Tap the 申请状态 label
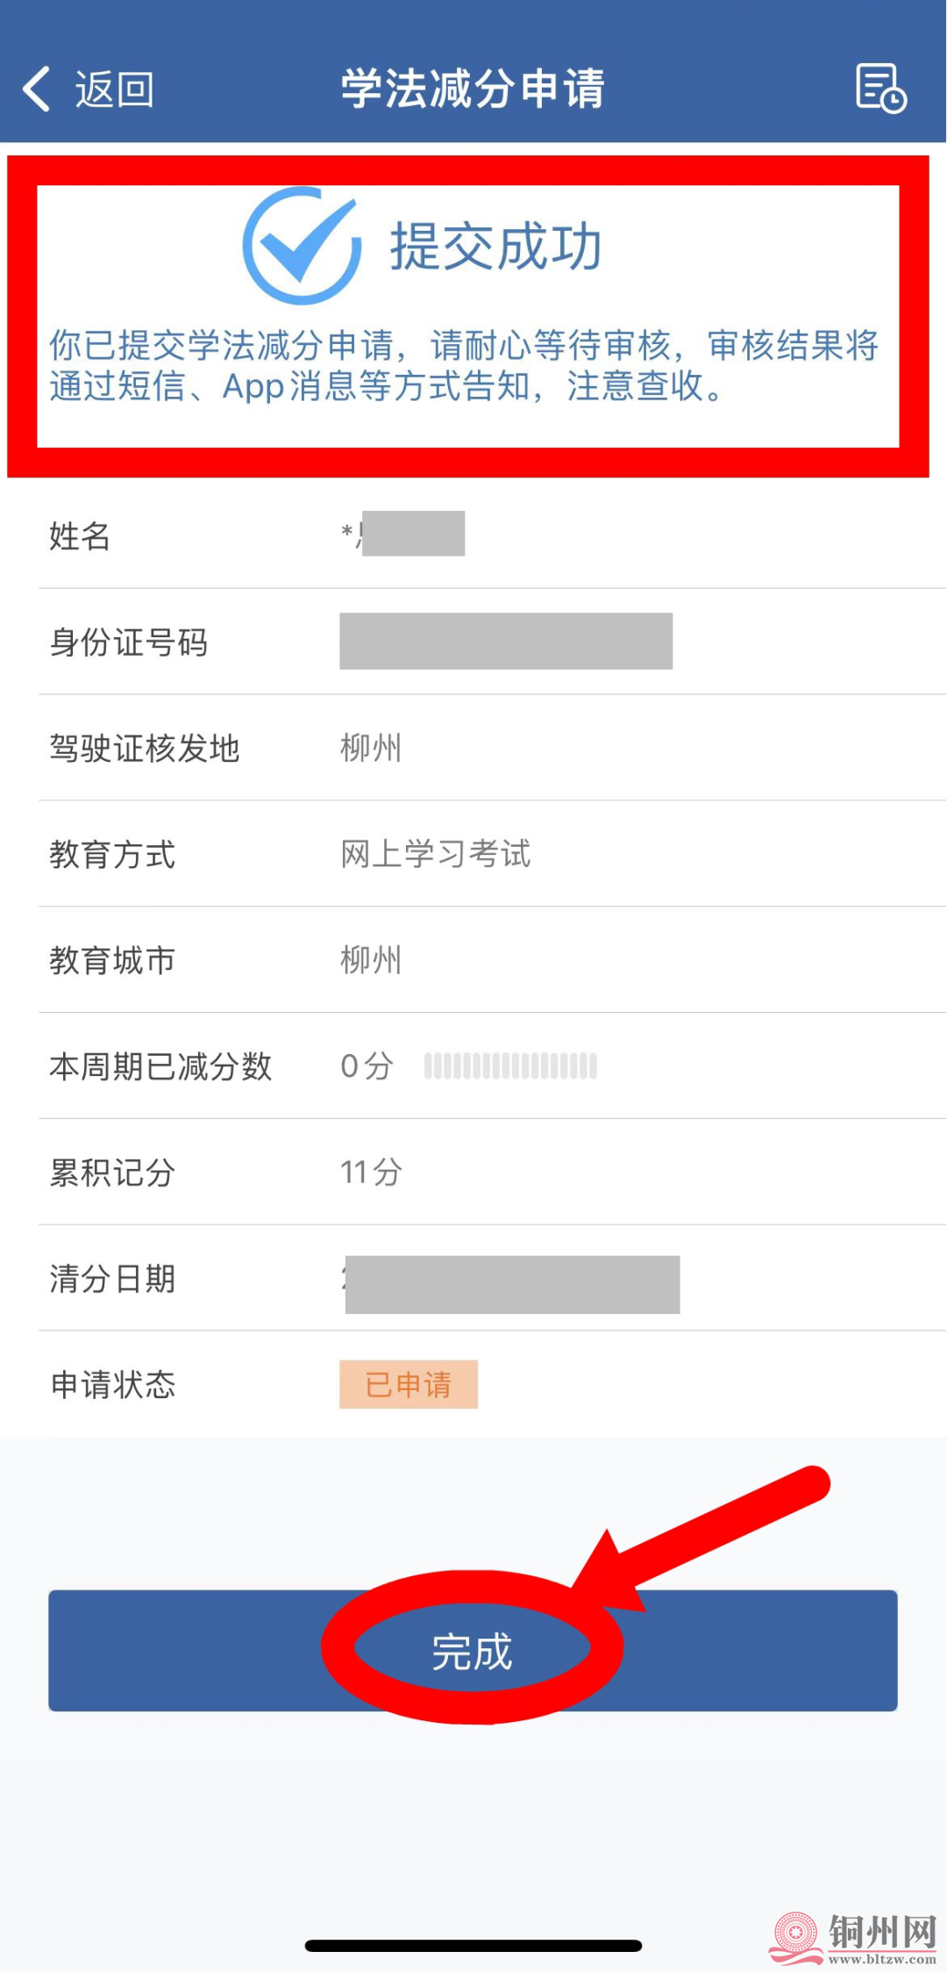Screen dimensions: 947x1973 pyautogui.click(x=113, y=1384)
